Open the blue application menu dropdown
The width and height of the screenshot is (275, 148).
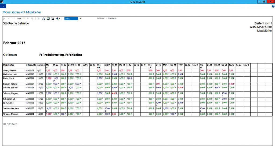(3, 6)
